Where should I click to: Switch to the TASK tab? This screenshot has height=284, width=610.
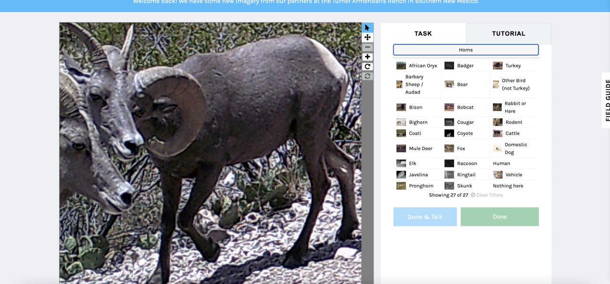point(423,33)
